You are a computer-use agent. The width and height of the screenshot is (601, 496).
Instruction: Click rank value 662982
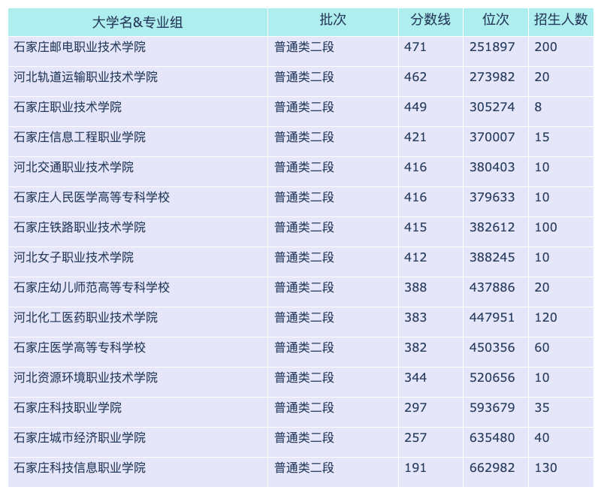tap(492, 467)
